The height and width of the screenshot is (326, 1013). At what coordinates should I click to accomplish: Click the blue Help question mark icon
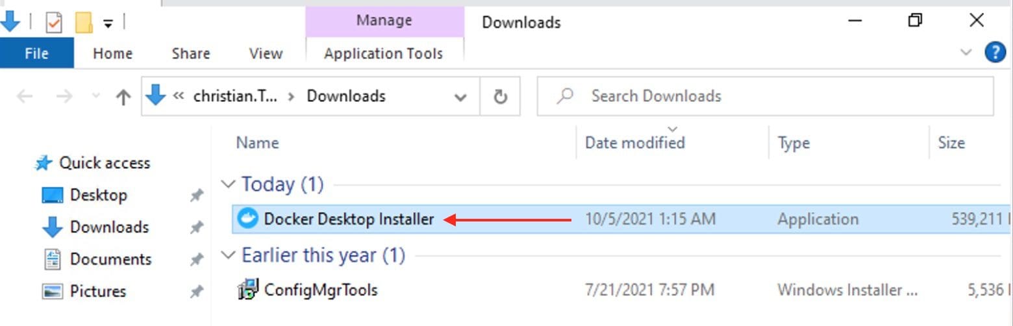(x=995, y=52)
